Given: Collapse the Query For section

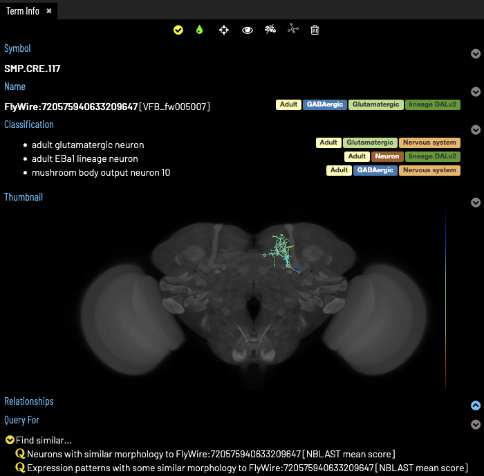Looking at the screenshot, I should pyautogui.click(x=475, y=425).
